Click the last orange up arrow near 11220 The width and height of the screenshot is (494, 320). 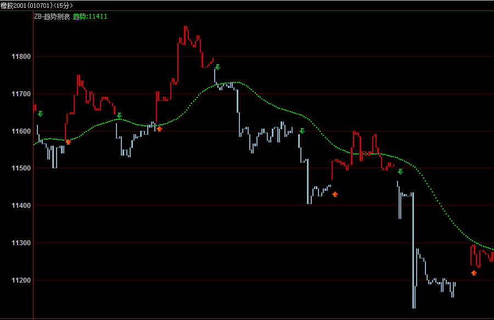[x=474, y=273]
